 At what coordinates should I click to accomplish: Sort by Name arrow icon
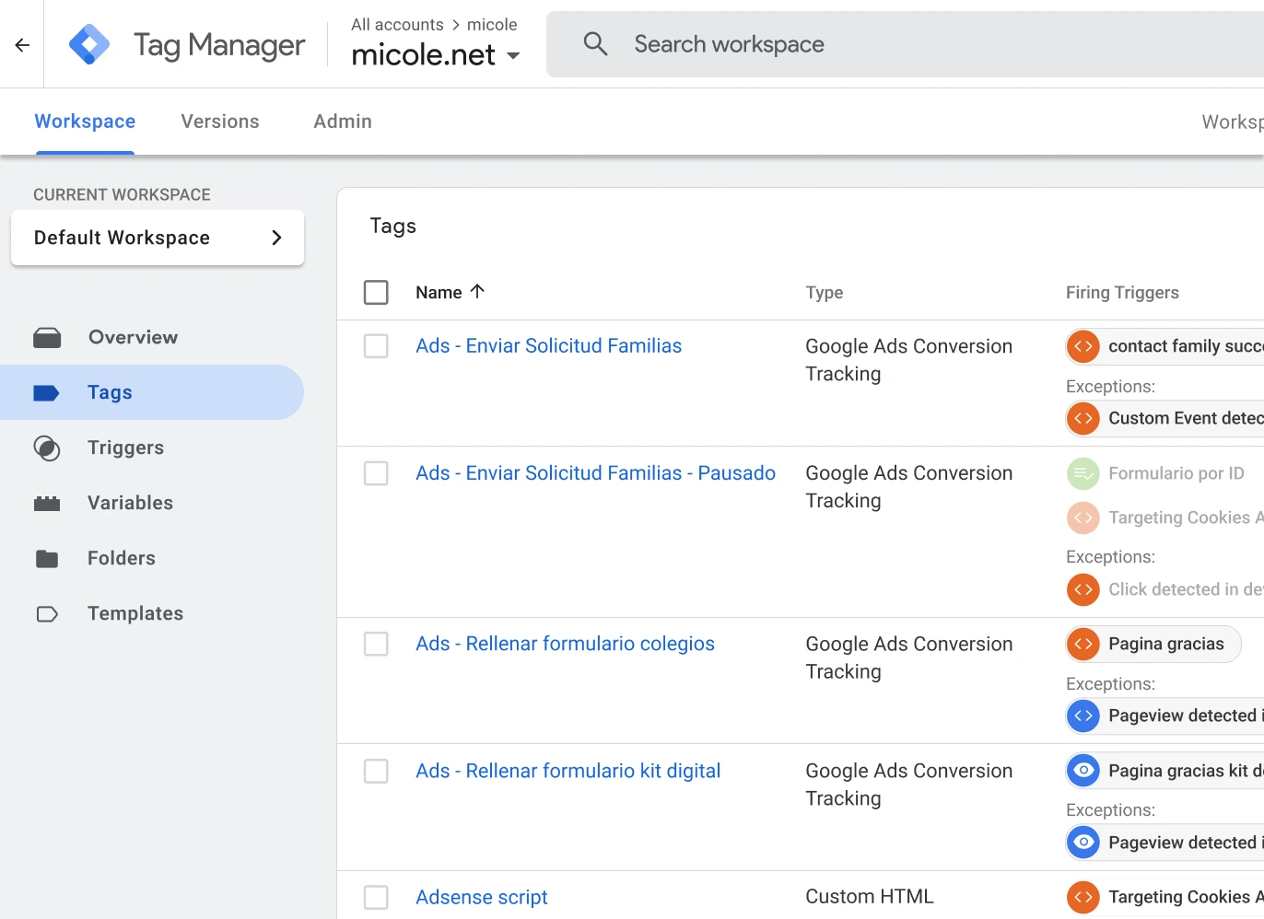pyautogui.click(x=477, y=291)
